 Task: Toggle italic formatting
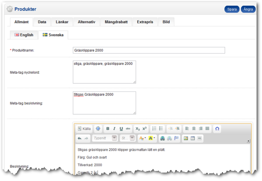114,129
